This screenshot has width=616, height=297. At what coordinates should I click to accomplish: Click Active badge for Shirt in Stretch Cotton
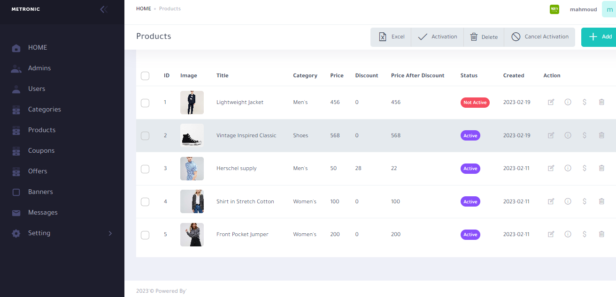(470, 201)
